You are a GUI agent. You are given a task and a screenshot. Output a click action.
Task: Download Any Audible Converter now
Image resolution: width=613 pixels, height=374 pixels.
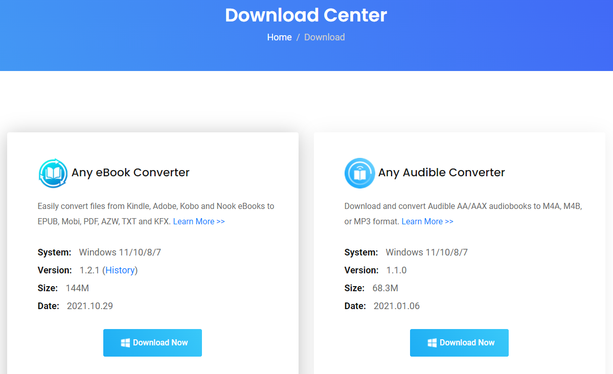coord(459,343)
